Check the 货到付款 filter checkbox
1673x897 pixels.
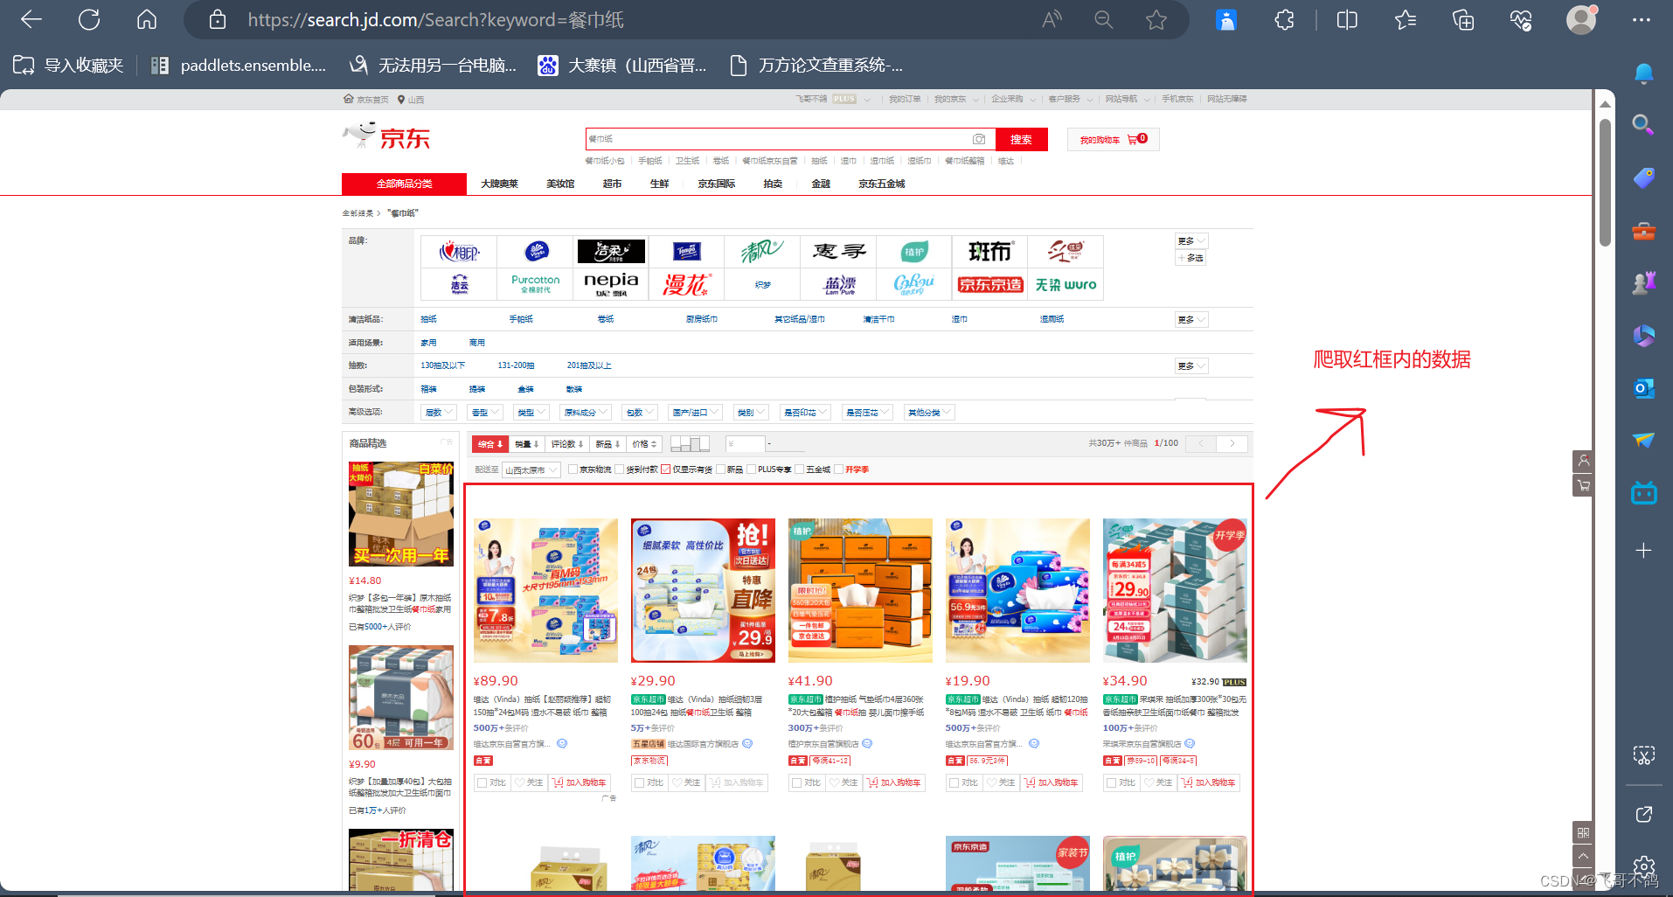(x=619, y=469)
